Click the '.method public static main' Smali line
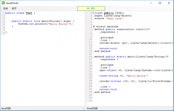 click(x=131, y=57)
